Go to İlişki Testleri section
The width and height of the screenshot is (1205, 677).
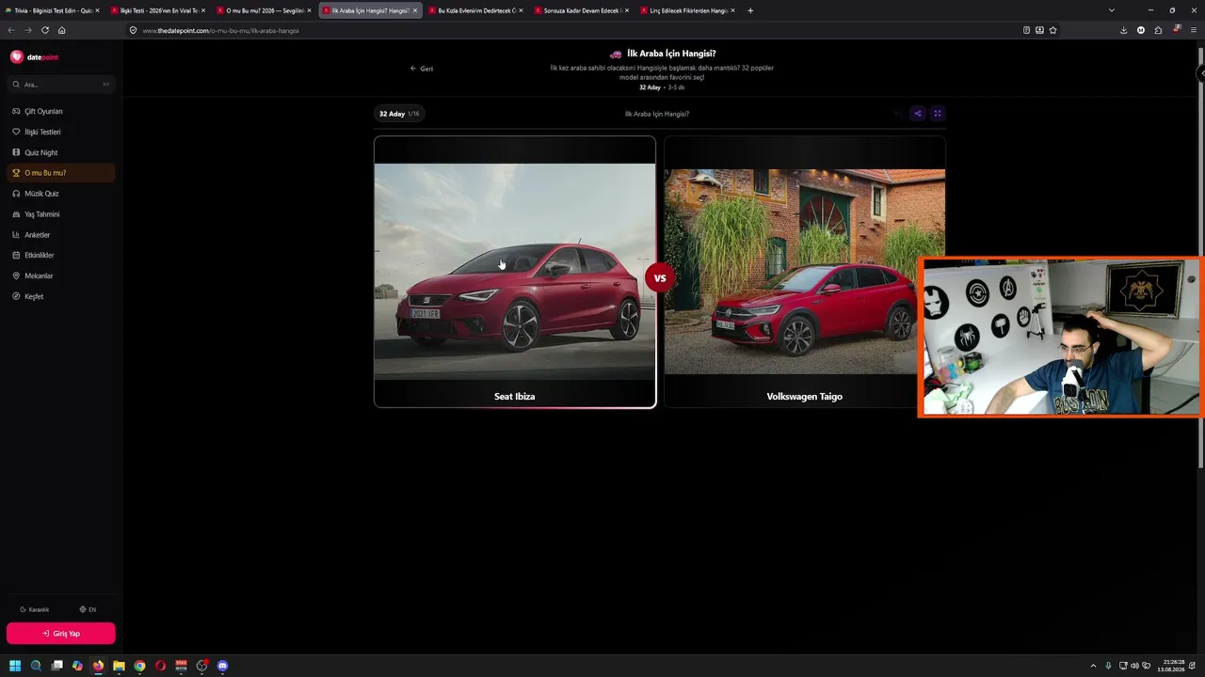(x=61, y=132)
